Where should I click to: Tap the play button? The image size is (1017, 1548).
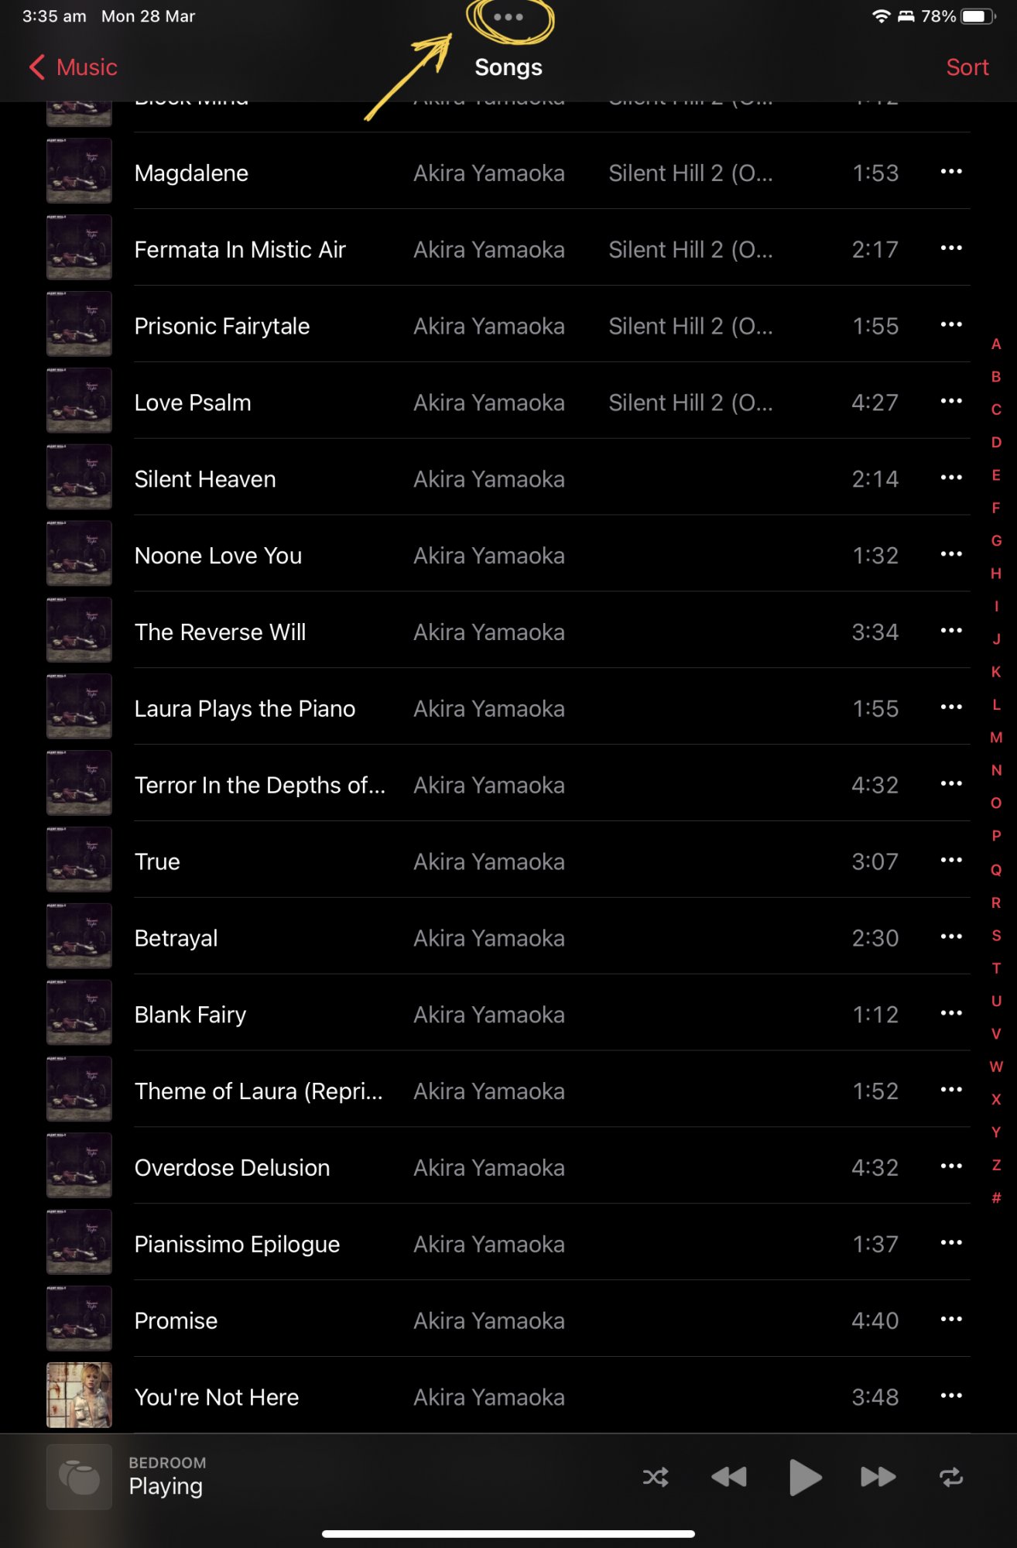tap(805, 1477)
